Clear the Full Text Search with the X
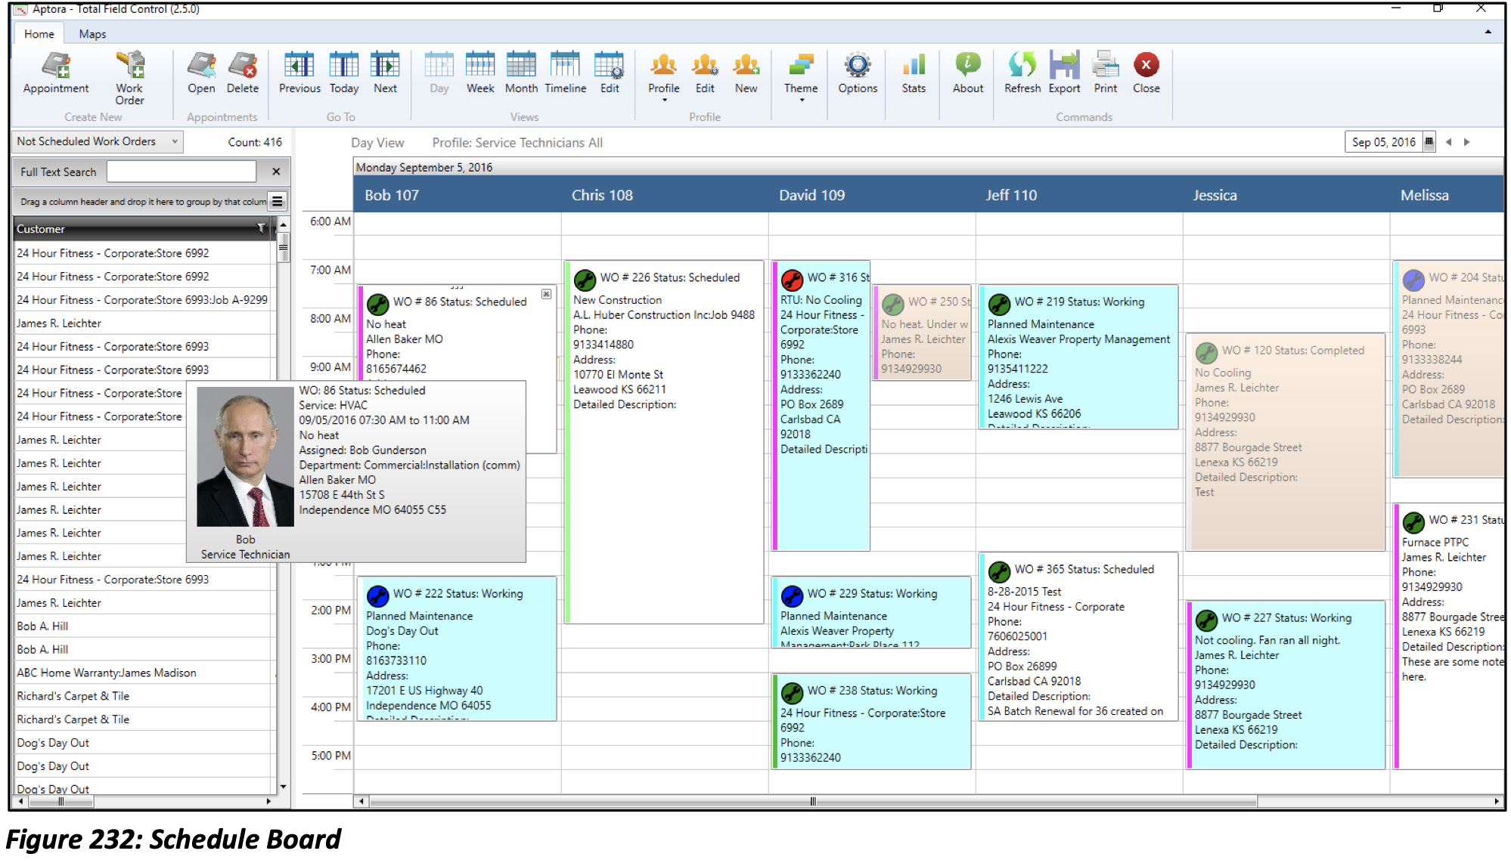Viewport: 1511px width, 863px height. point(275,172)
